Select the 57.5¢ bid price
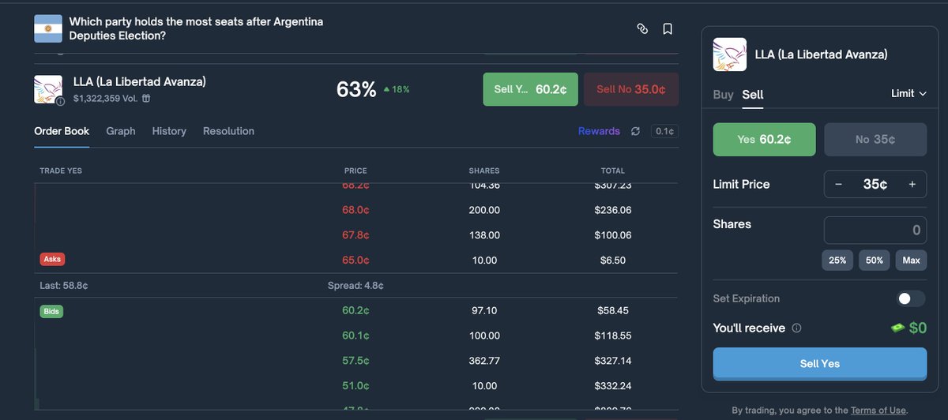Screen dimensions: 948x420 355,361
